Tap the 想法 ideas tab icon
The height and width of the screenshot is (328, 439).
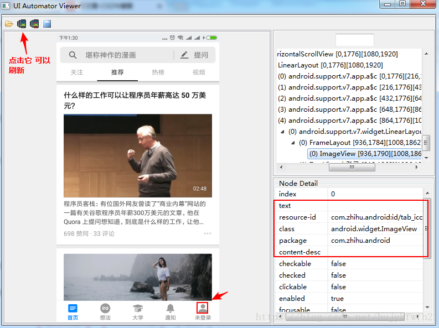click(105, 309)
